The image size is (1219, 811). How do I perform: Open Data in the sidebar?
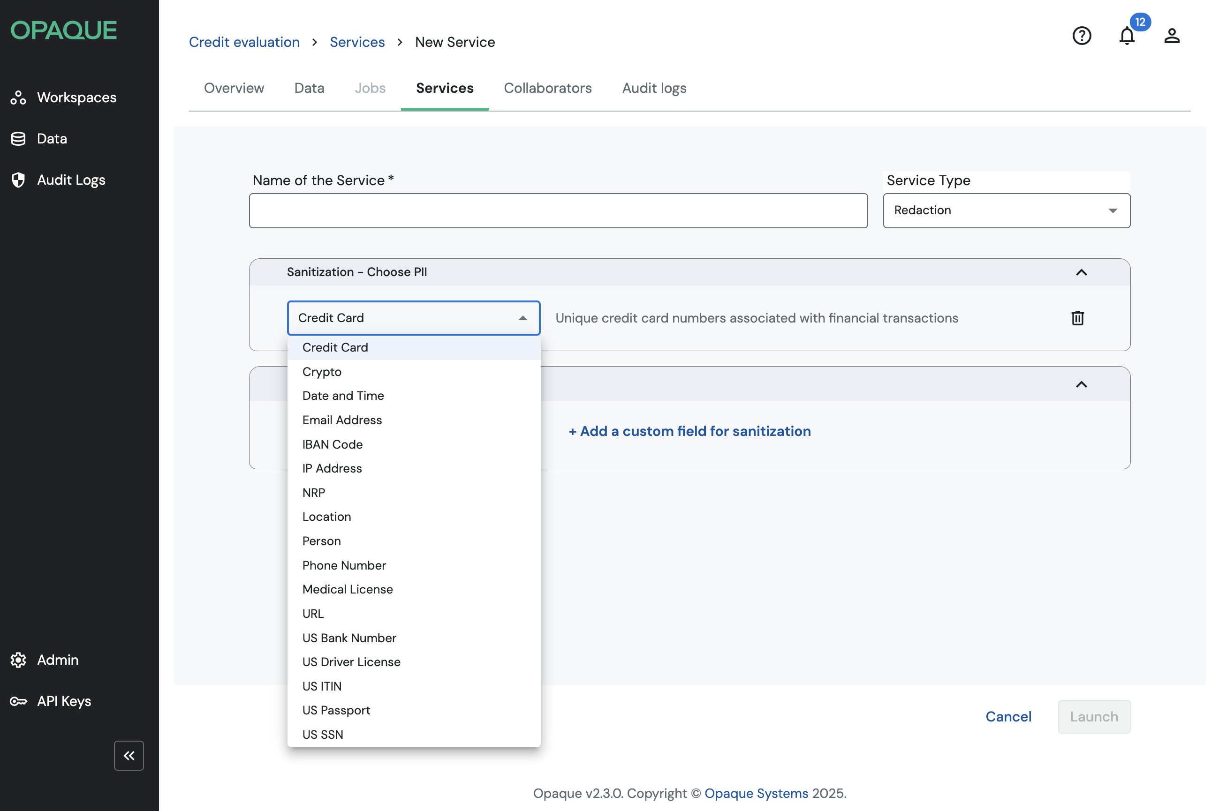(x=39, y=139)
